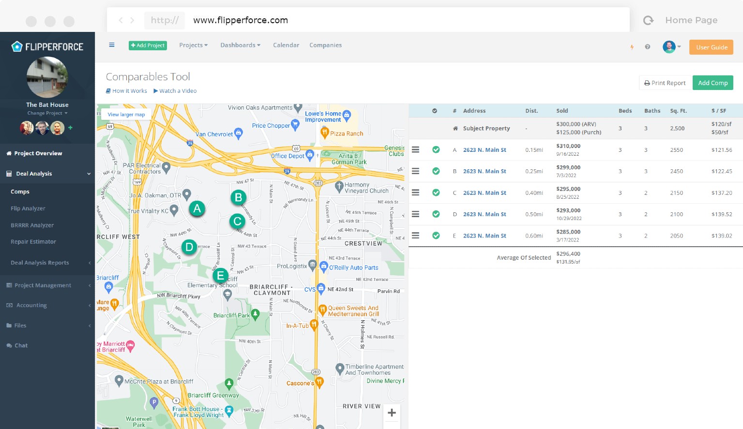Viewport: 743px width, 429px height.
Task: Click drag handle icon for comp A
Action: (415, 150)
